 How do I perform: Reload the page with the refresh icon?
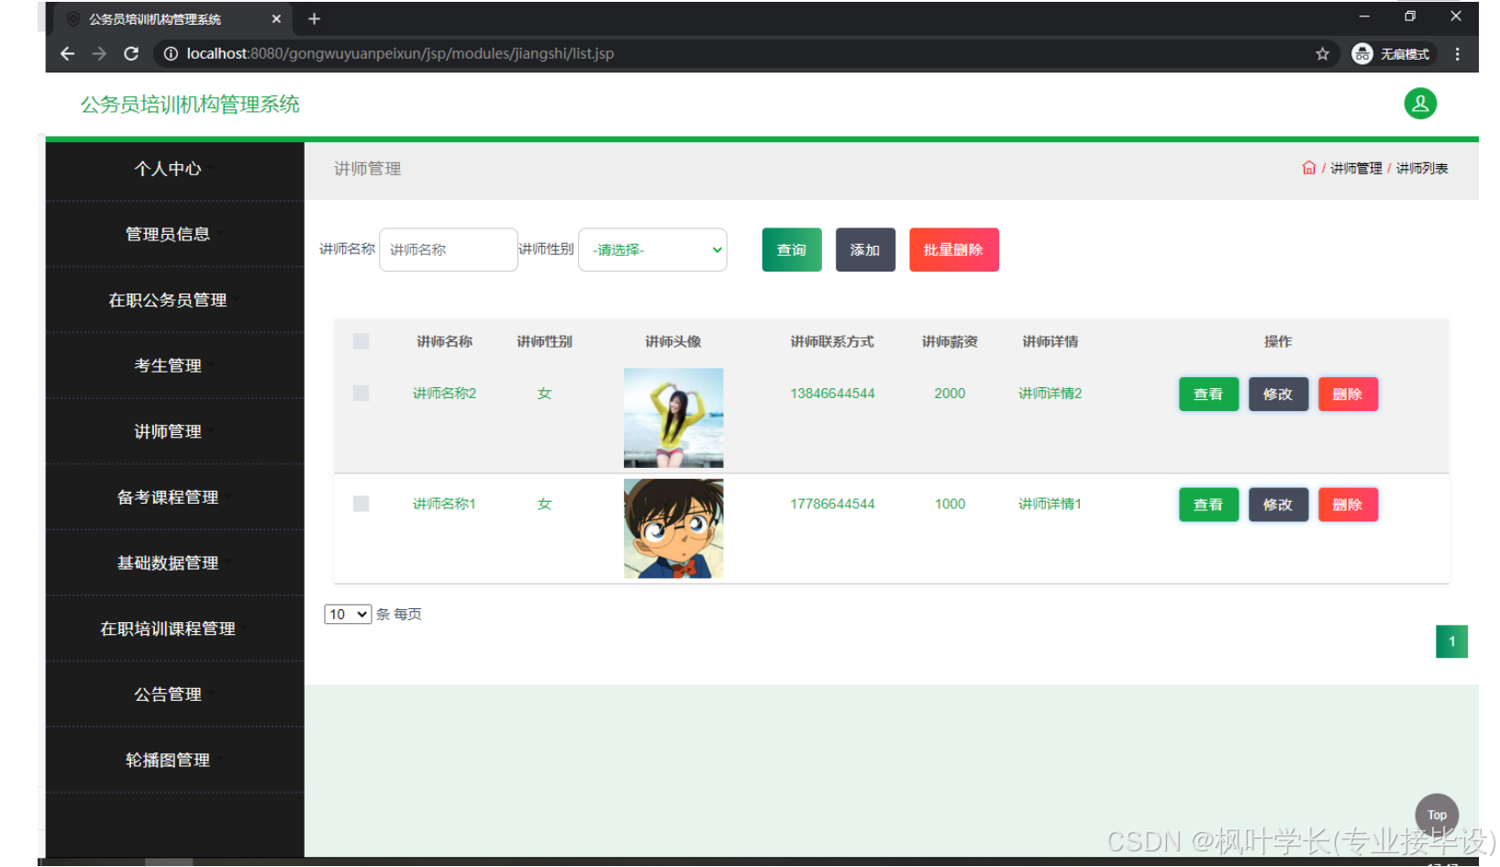click(x=131, y=54)
